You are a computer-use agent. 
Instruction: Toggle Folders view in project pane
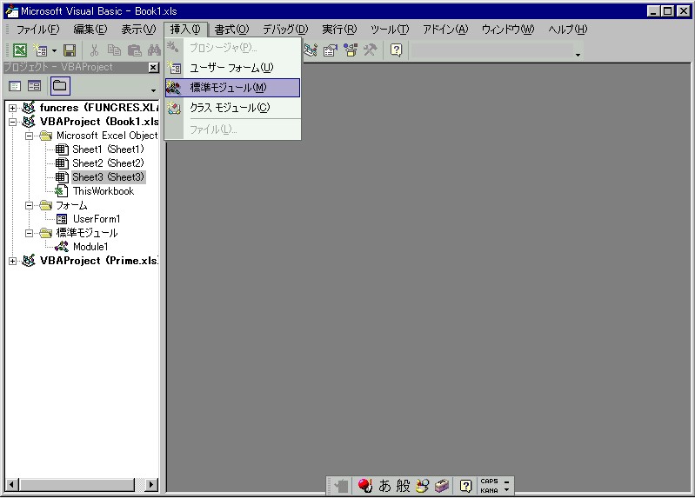coord(60,86)
